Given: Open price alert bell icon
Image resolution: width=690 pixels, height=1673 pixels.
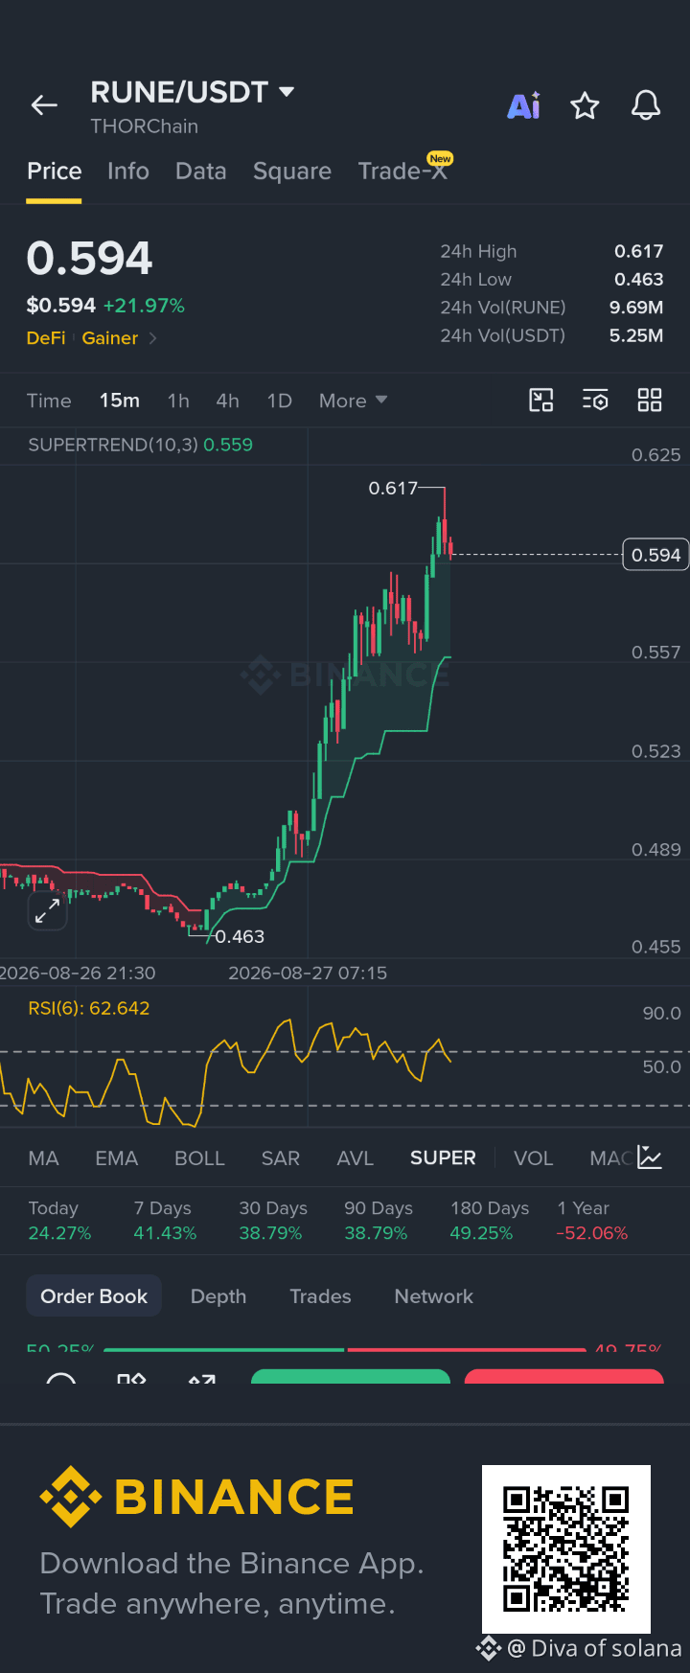Looking at the screenshot, I should click(646, 105).
